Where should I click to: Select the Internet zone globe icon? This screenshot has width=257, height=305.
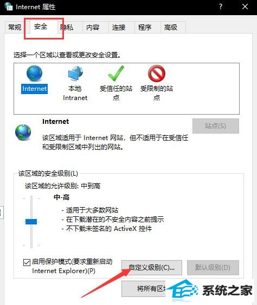pyautogui.click(x=34, y=74)
